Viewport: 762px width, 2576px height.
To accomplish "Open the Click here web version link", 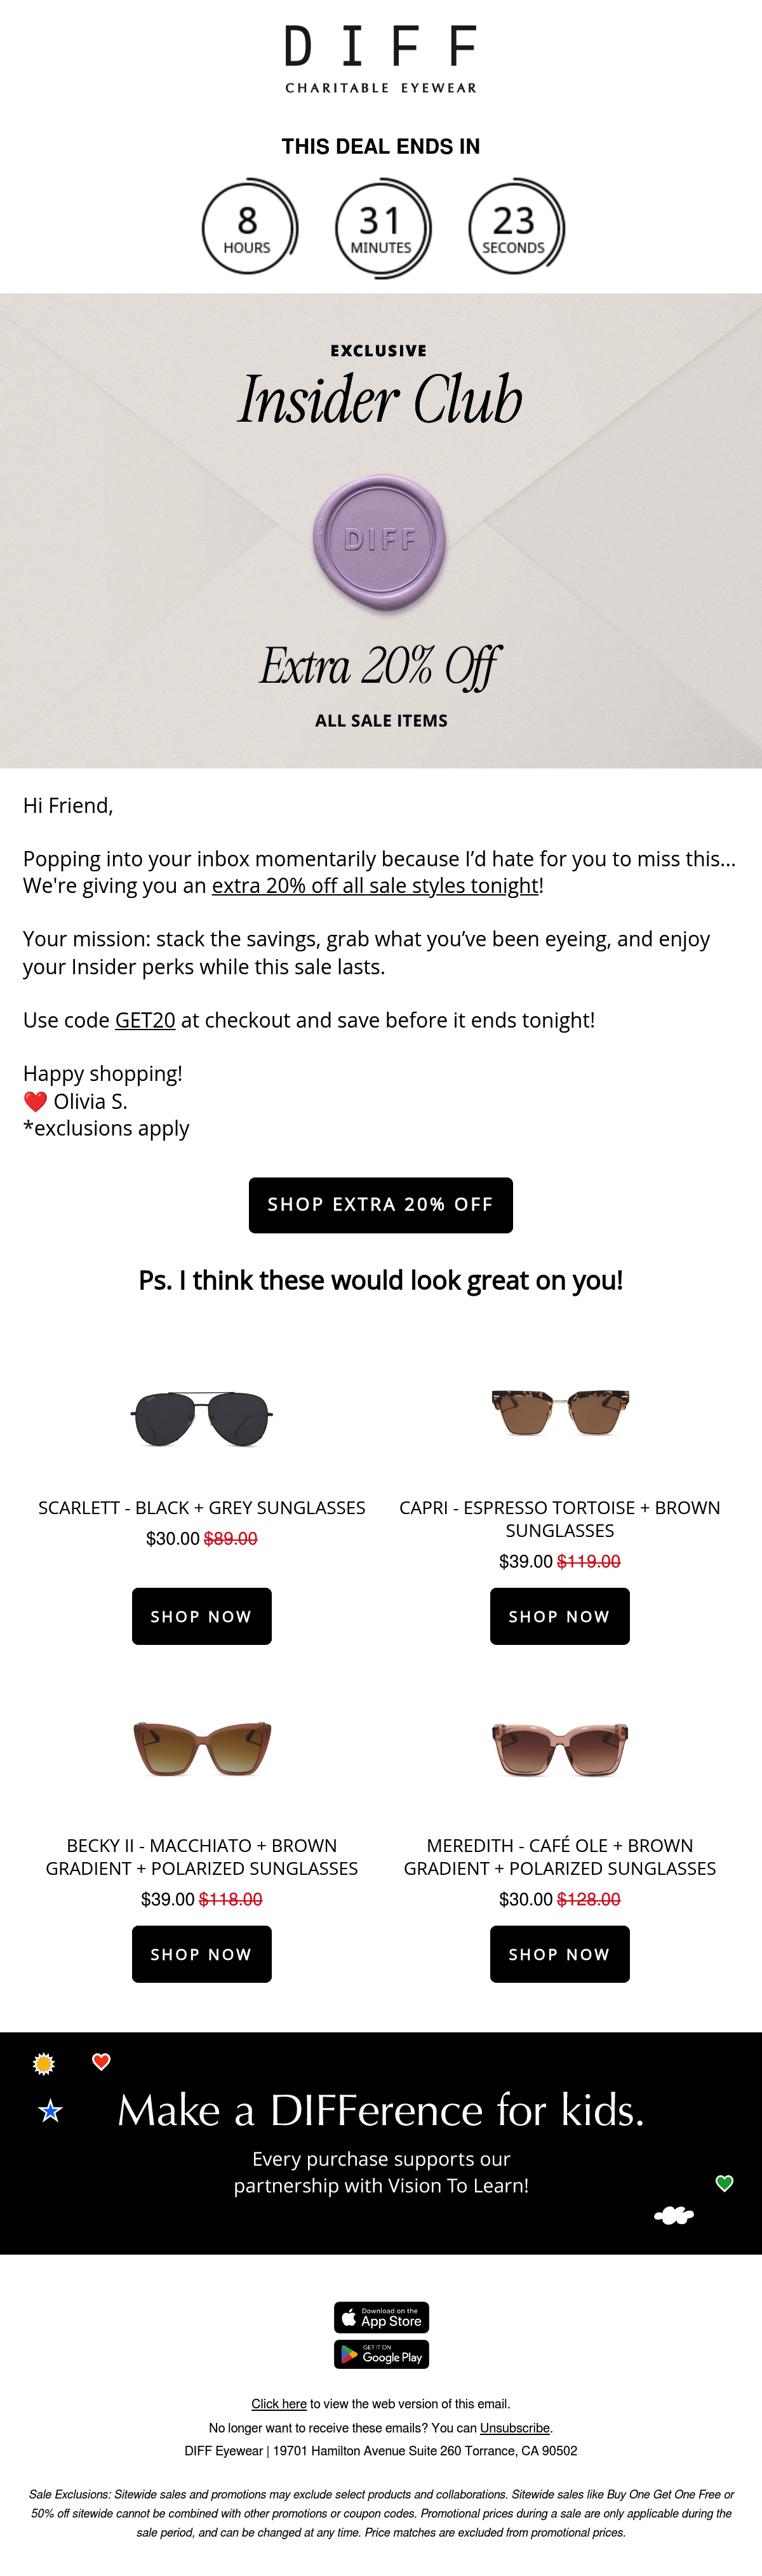I will pos(279,2404).
